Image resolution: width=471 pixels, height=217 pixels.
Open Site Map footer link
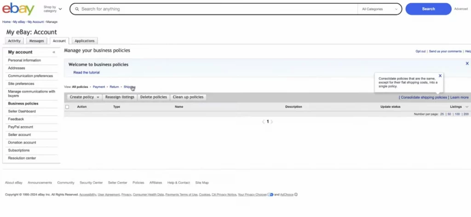tap(202, 183)
